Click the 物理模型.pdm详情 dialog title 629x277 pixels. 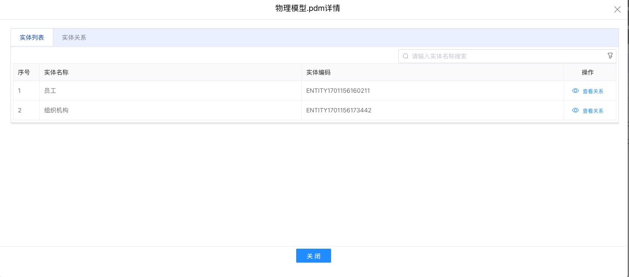tap(308, 9)
